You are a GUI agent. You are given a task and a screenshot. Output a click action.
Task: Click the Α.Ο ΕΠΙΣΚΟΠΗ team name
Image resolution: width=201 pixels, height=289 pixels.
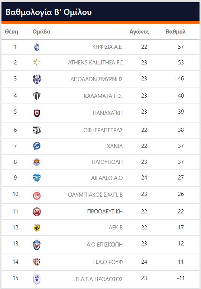[x=105, y=245]
